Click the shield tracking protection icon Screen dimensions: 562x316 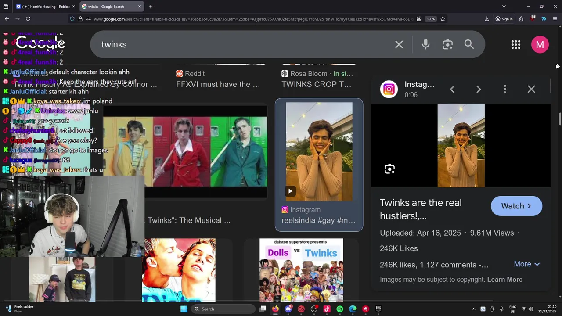72,19
